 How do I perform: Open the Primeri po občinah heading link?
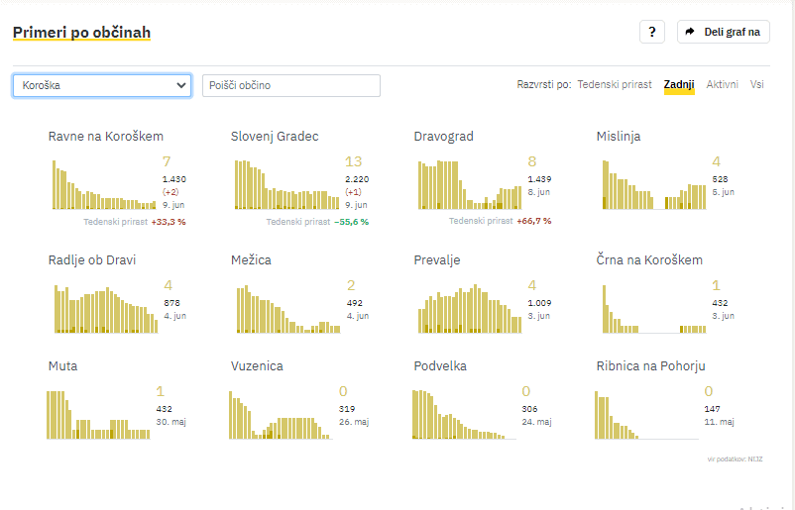click(x=81, y=33)
